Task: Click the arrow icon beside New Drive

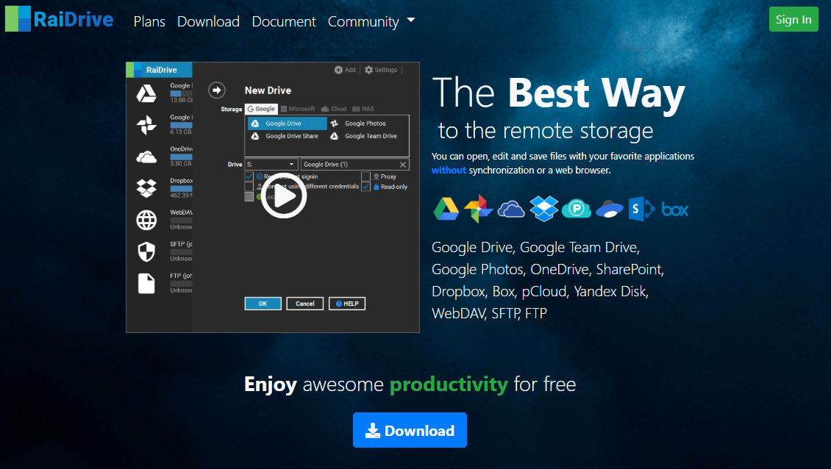Action: (217, 90)
